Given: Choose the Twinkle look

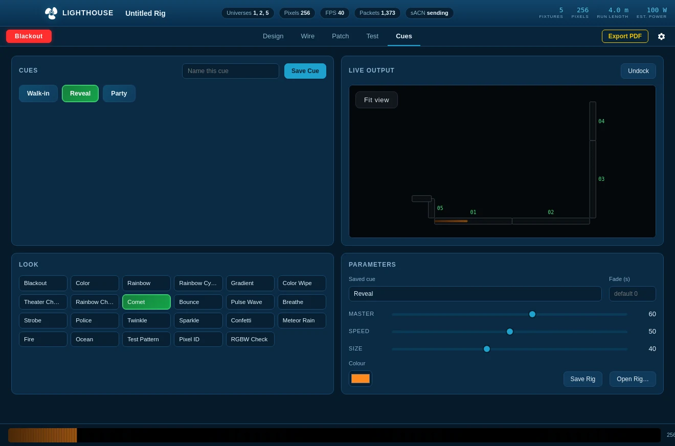Looking at the screenshot, I should click(x=146, y=320).
